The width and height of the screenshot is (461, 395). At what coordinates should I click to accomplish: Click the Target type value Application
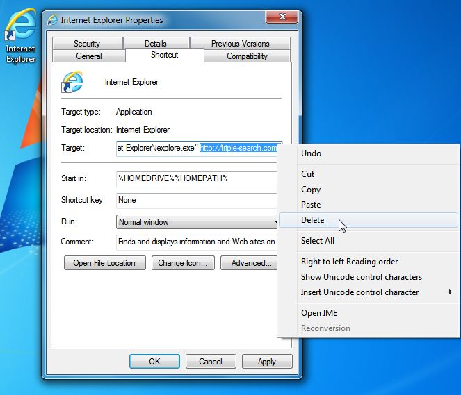[x=134, y=112]
